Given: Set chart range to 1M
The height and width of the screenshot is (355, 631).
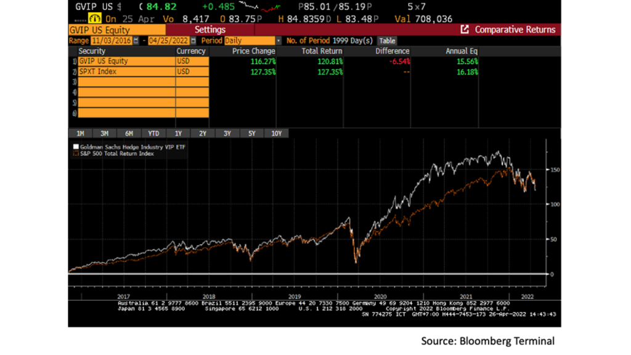Looking at the screenshot, I should coord(80,133).
